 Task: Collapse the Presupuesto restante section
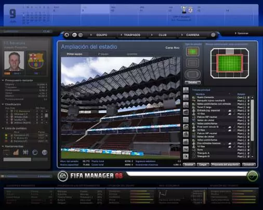click(3, 80)
